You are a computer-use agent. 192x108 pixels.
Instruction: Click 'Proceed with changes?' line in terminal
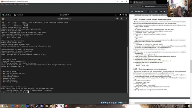pos(12,67)
